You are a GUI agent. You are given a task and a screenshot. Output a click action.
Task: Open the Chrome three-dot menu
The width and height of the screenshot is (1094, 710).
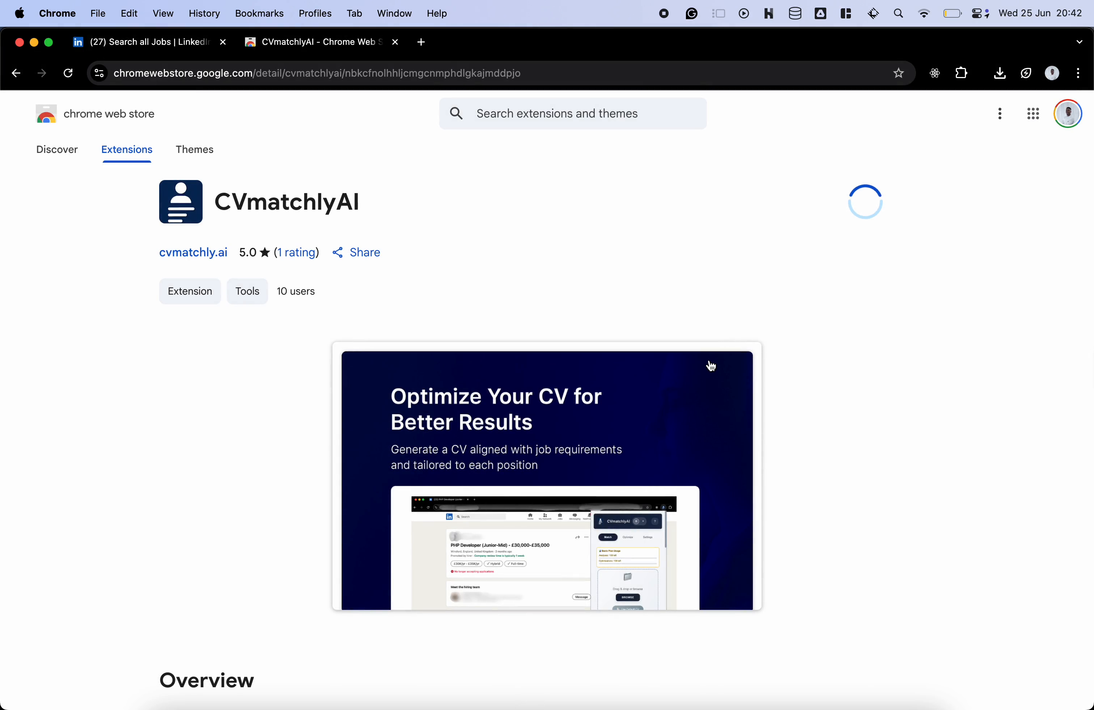click(x=1078, y=73)
